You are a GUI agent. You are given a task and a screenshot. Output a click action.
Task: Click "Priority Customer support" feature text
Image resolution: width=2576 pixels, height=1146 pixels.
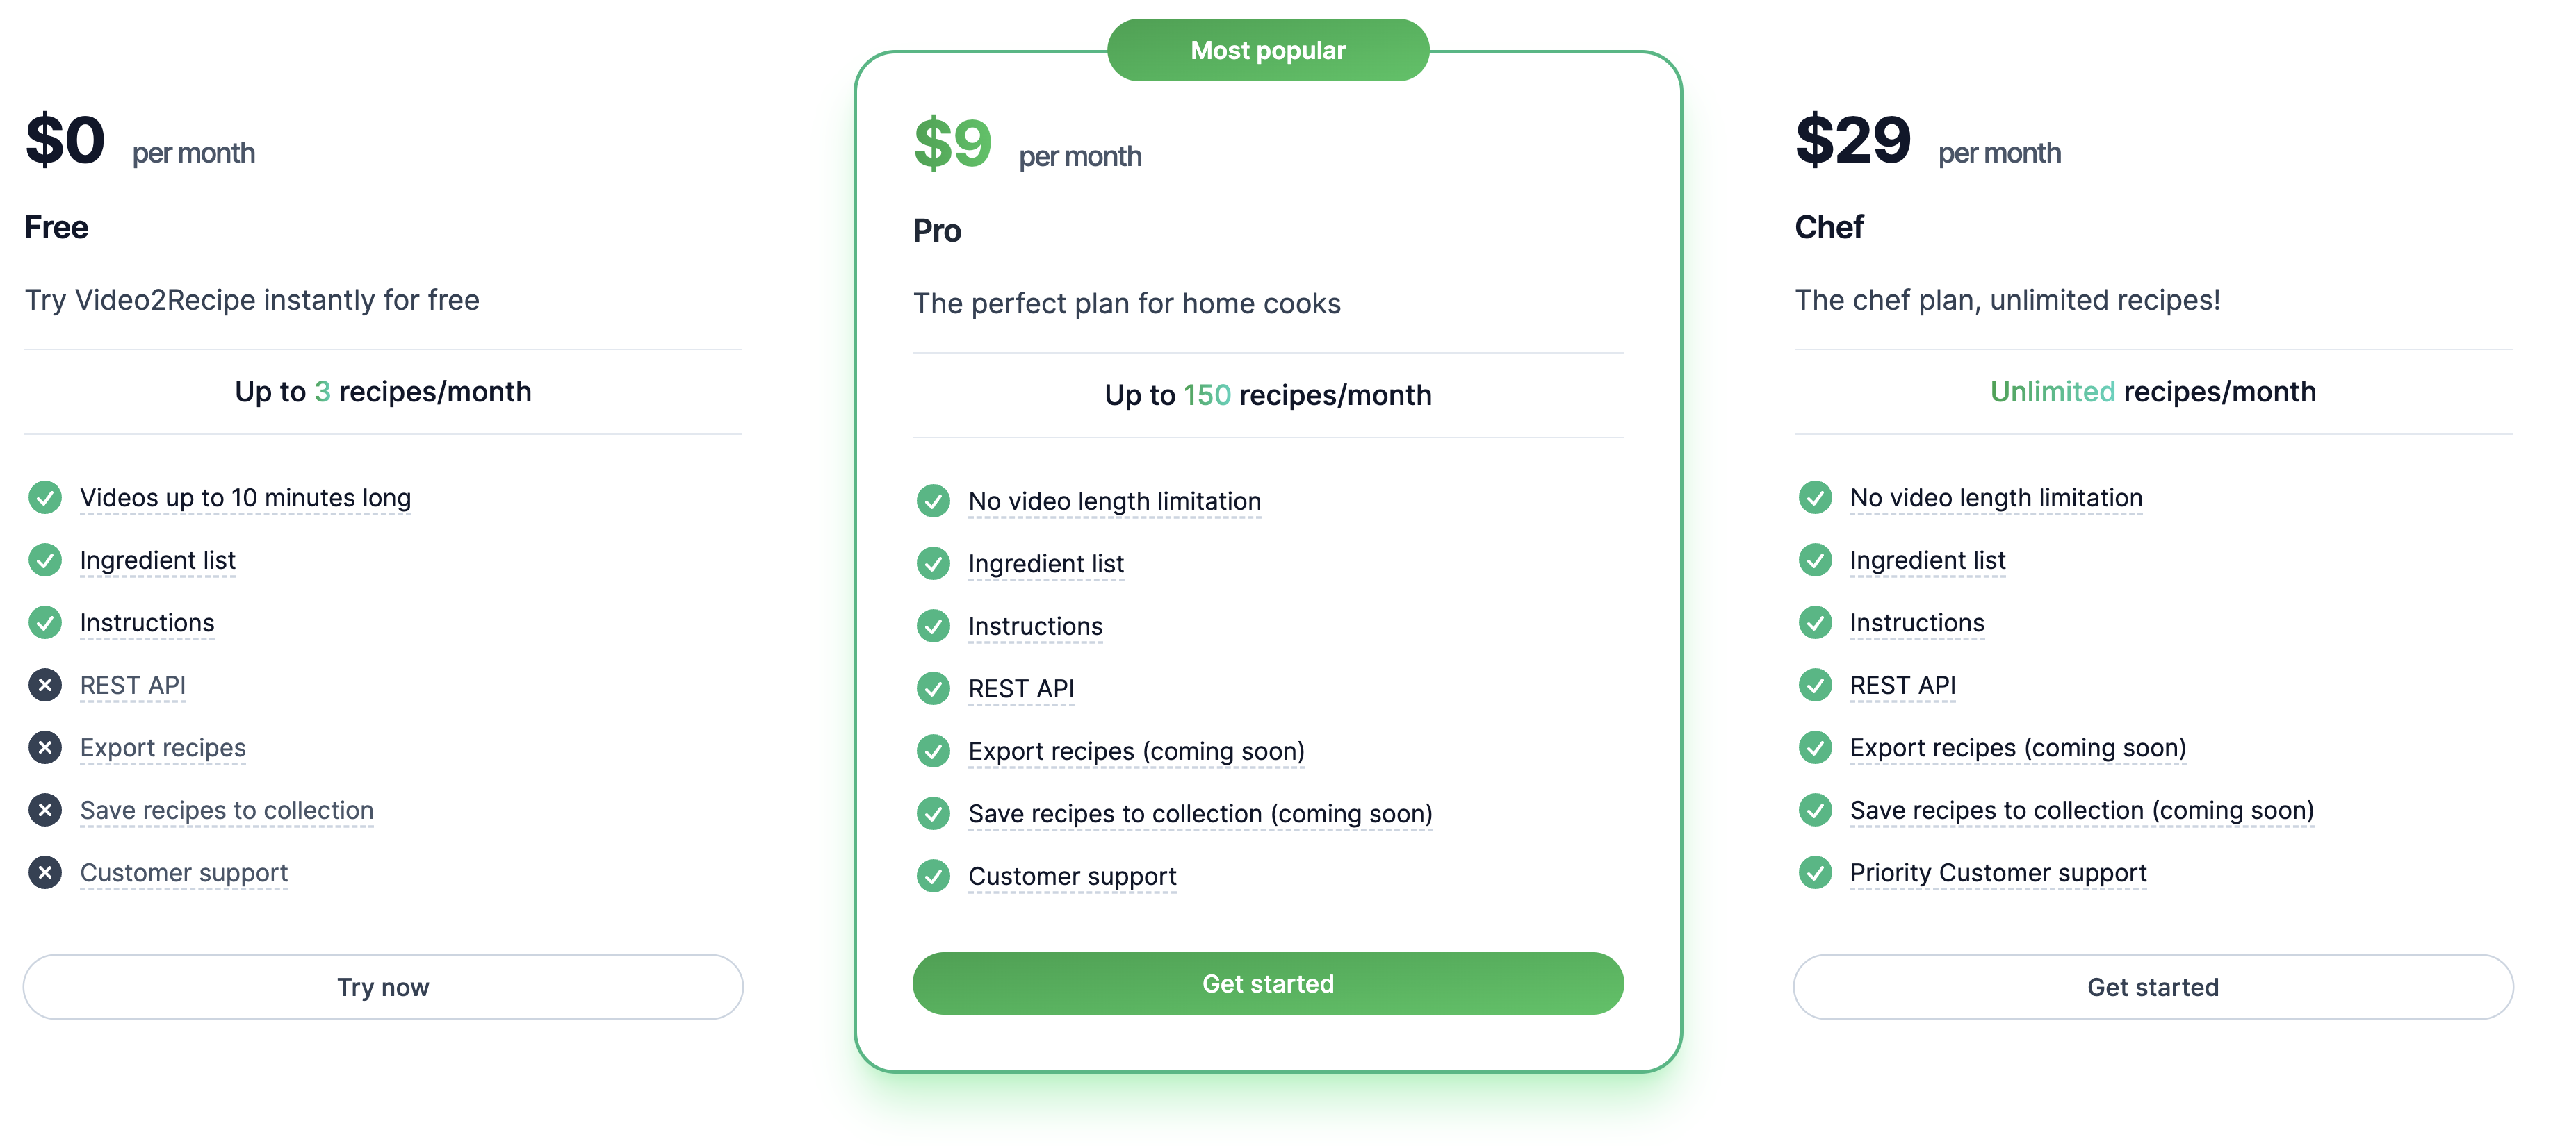point(1997,872)
